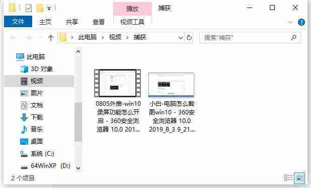The width and height of the screenshot is (311, 188).
Task: Select 此电脑 in the navigation pane
Action: (x=31, y=57)
